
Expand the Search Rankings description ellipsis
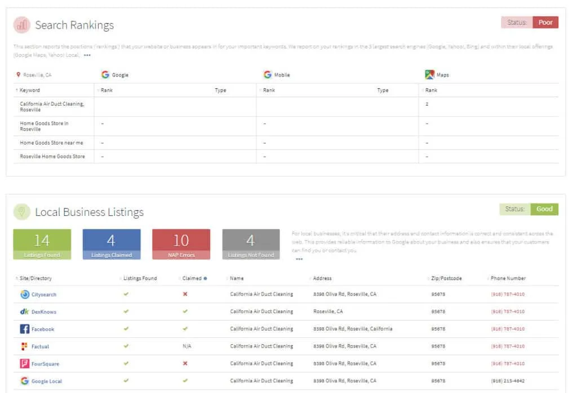pos(87,55)
